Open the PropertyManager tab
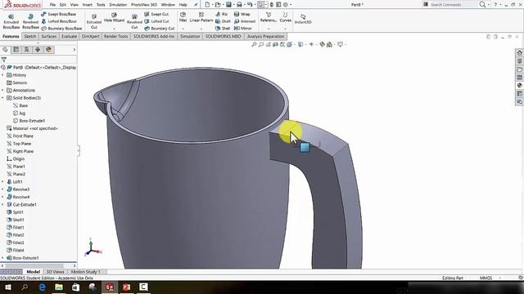The width and height of the screenshot is (524, 294). pyautogui.click(x=16, y=50)
